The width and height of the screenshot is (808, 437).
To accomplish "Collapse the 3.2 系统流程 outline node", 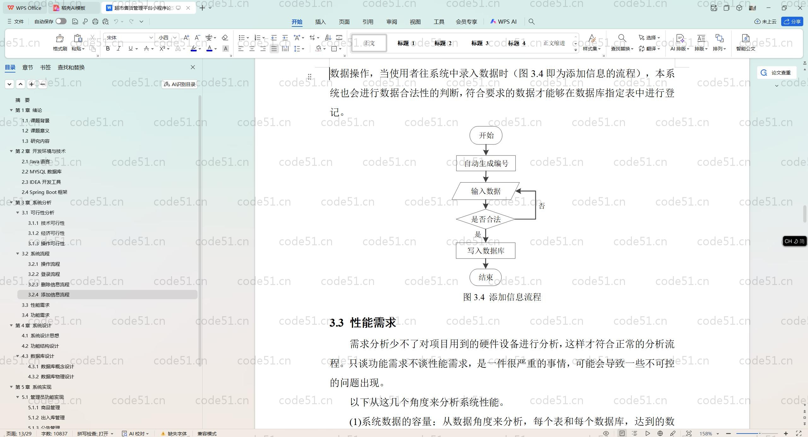I will [x=18, y=253].
